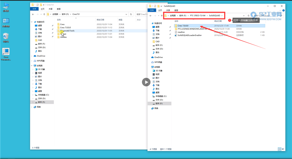This screenshot has width=292, height=159.
Task: Click search box in SolidSQUAD window
Action: click(267, 16)
